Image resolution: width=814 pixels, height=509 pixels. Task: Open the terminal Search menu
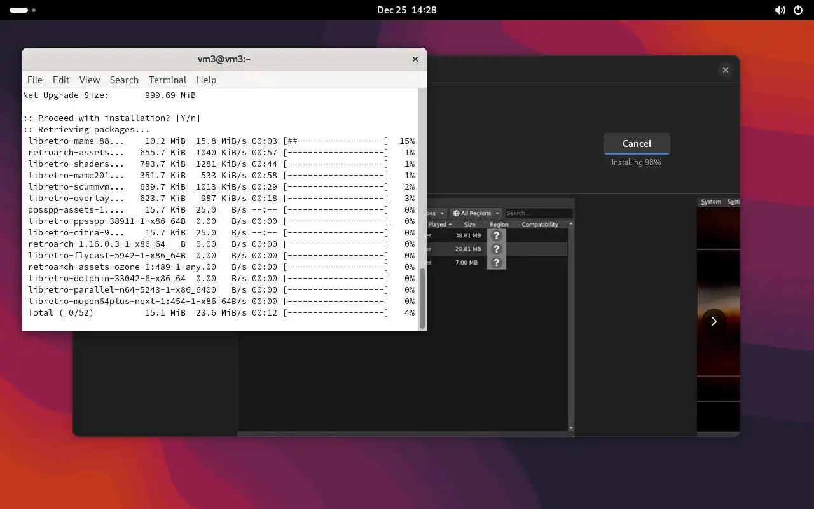pos(124,80)
